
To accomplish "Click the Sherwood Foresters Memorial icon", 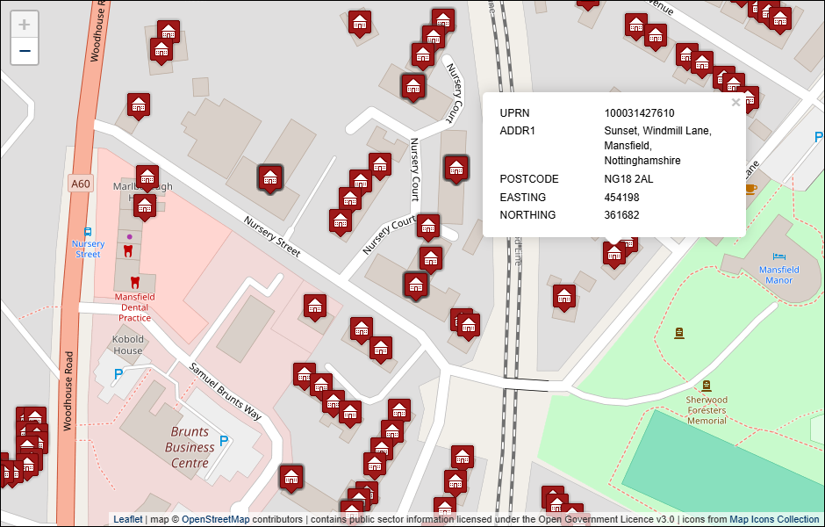I will click(x=706, y=386).
